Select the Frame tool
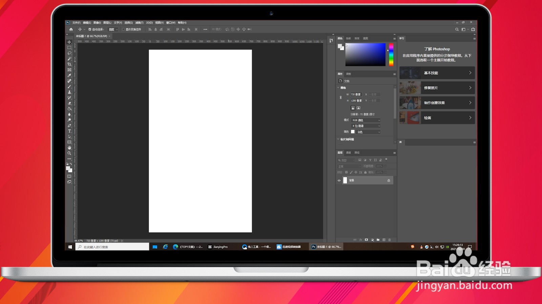This screenshot has width=542, height=304. pyautogui.click(x=69, y=70)
